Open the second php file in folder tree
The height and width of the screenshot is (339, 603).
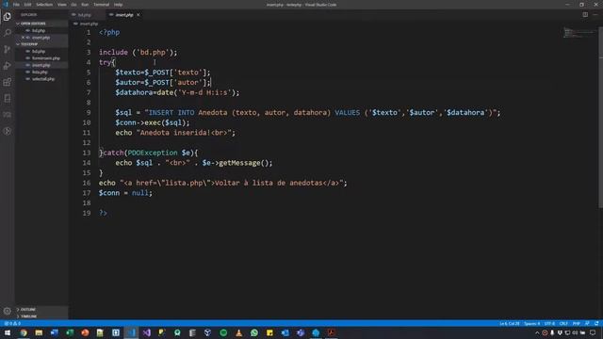tap(41, 58)
